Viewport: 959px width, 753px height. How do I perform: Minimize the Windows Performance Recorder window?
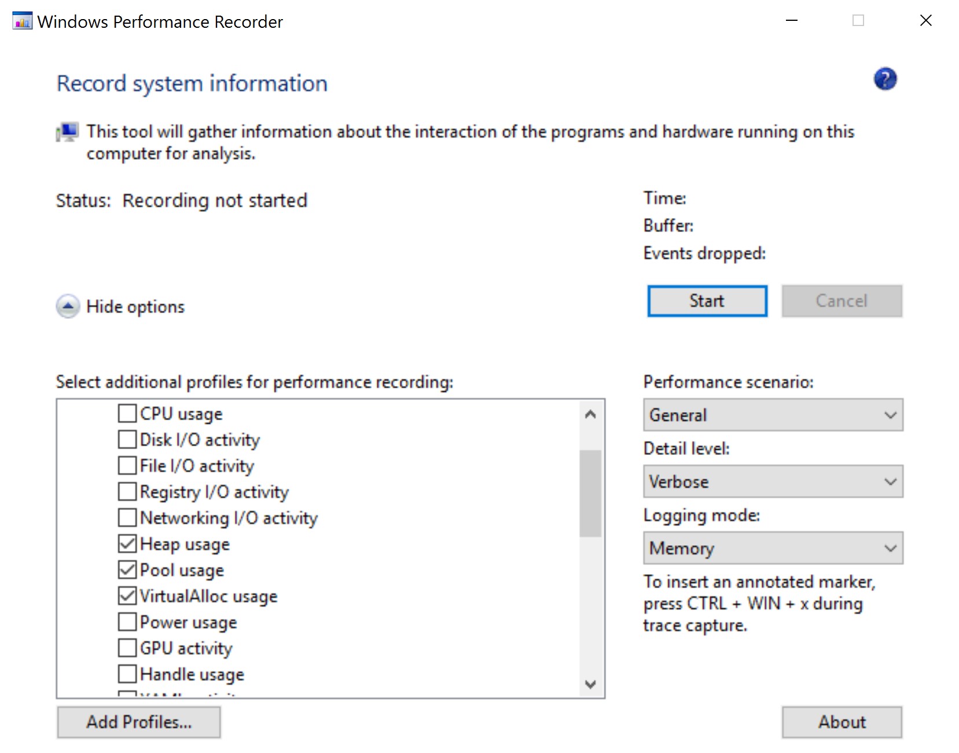792,21
